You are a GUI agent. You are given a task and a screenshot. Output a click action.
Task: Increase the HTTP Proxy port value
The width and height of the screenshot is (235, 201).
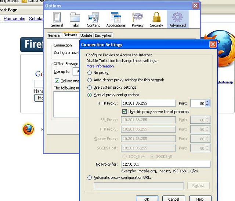(207, 102)
